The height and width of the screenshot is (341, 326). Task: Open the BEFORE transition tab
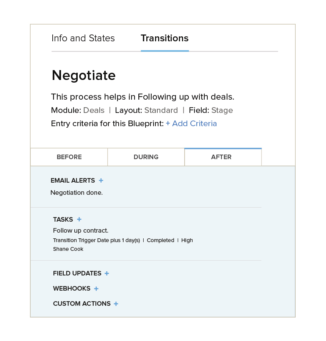coord(69,157)
